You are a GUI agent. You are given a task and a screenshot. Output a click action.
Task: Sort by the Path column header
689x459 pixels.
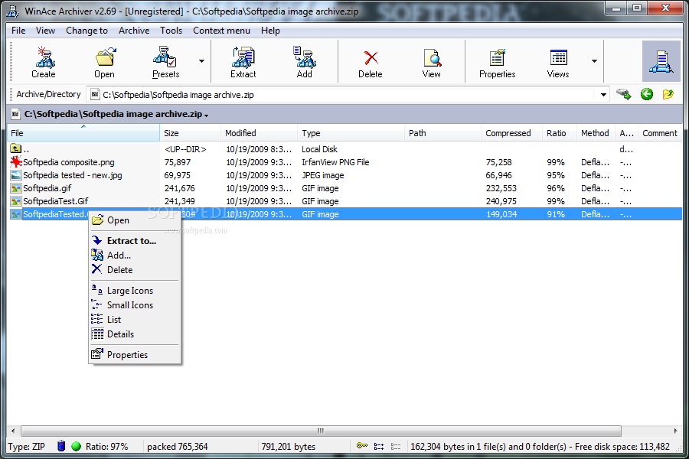(x=442, y=133)
